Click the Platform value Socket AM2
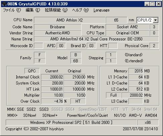The height and width of the screenshot is (136, 163). click(x=127, y=27)
